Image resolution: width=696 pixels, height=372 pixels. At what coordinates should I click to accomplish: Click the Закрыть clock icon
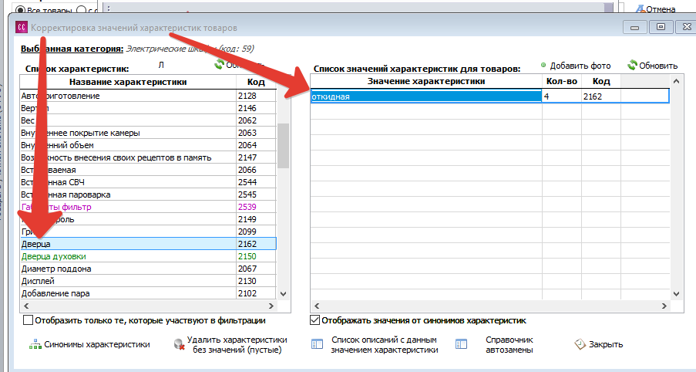pyautogui.click(x=580, y=344)
